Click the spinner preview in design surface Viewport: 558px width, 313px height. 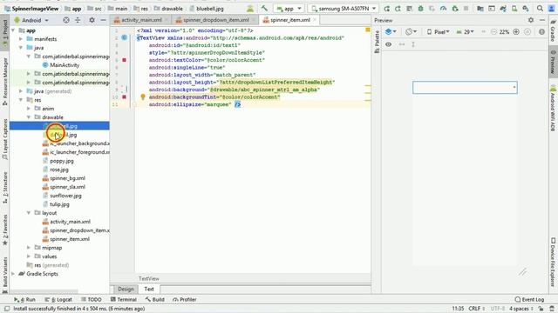click(465, 87)
